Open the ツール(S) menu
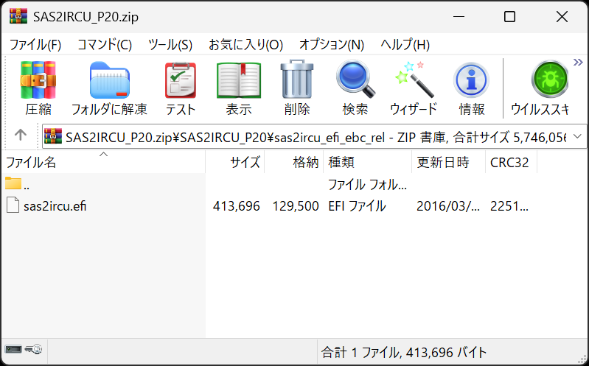Image resolution: width=589 pixels, height=366 pixels. pyautogui.click(x=170, y=45)
